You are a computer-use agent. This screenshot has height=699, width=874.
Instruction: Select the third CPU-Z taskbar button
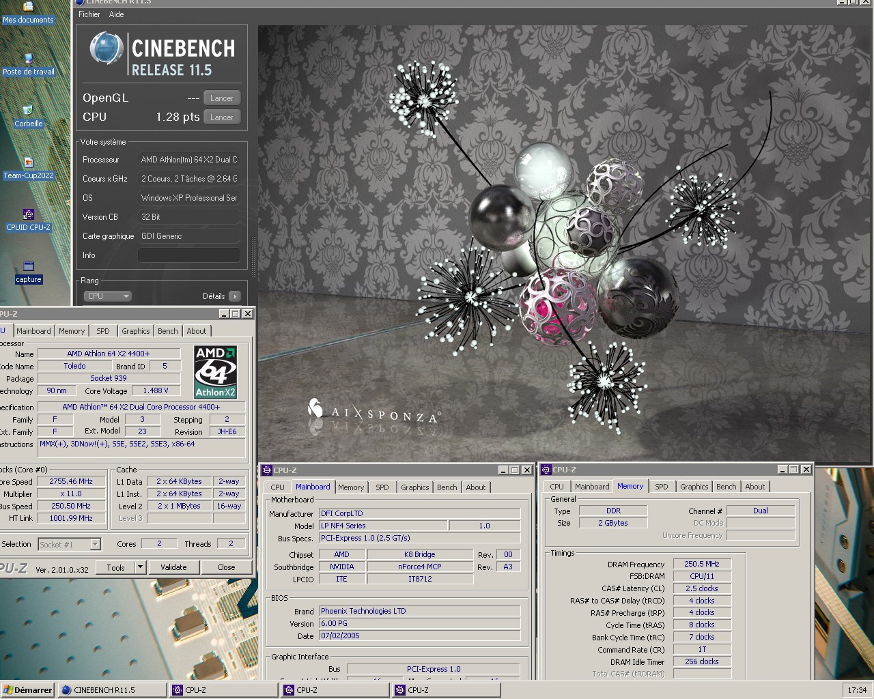447,690
